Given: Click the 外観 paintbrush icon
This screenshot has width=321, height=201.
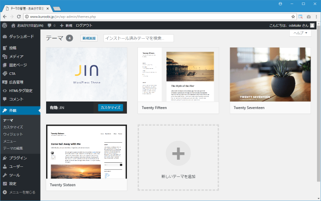Looking at the screenshot, I should 5,111.
